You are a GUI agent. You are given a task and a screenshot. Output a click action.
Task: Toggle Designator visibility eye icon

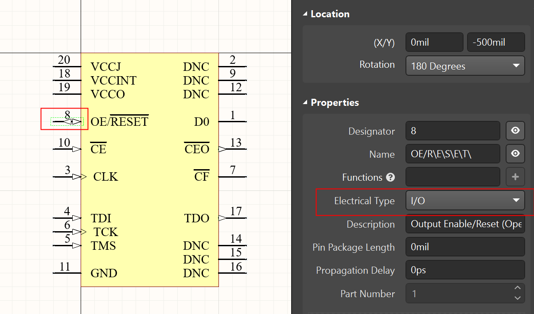pos(515,131)
